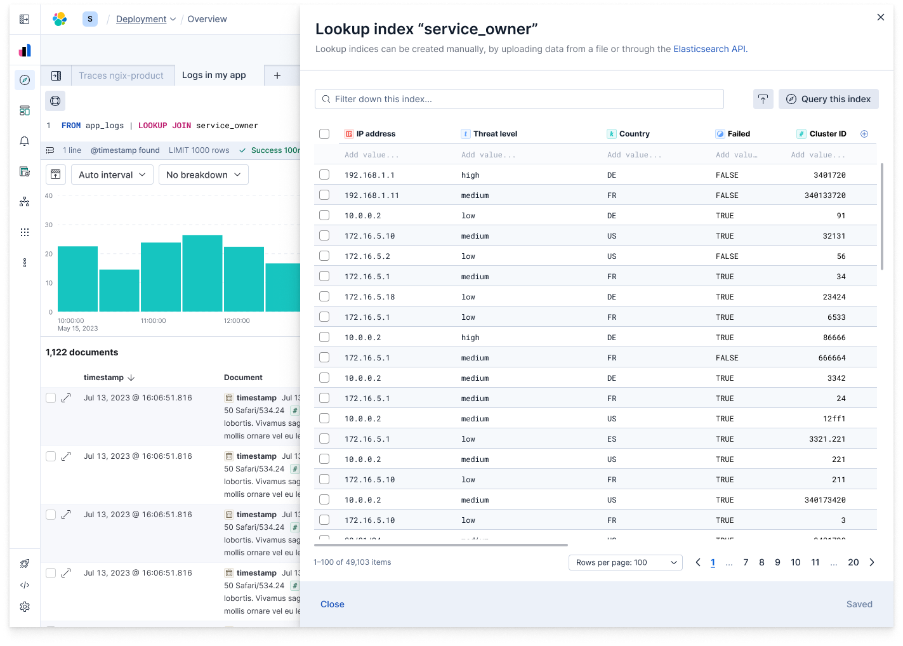
Task: Click the Filter down this index search field
Action: [519, 99]
